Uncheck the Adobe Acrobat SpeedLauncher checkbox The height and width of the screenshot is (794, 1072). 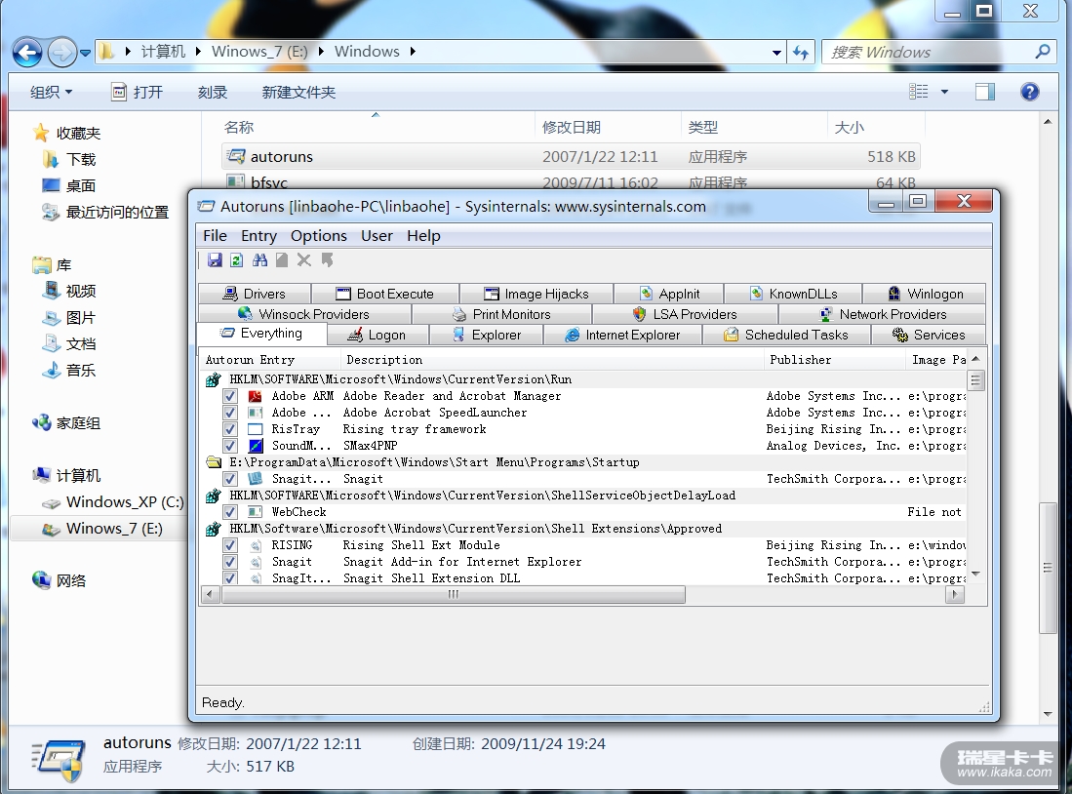point(230,413)
